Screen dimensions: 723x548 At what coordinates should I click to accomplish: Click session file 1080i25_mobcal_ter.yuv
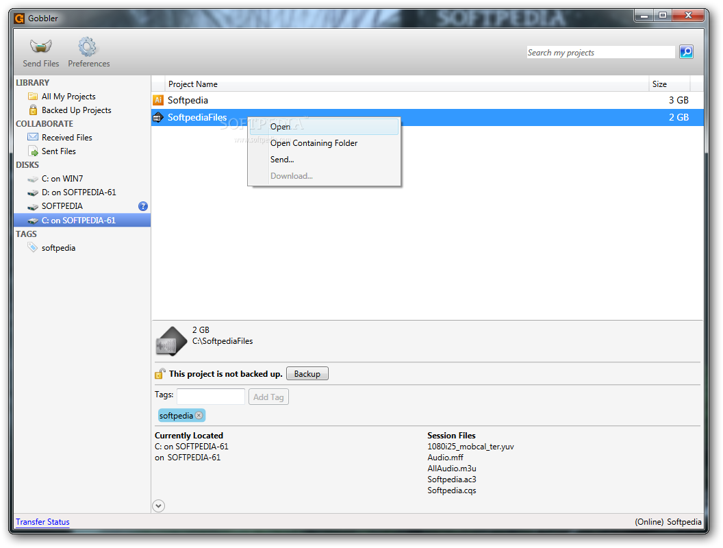(470, 447)
